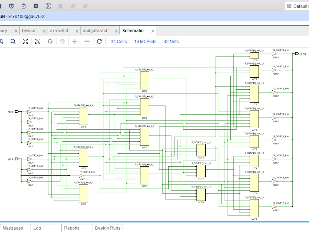Click the Sigma report icon
This screenshot has height=232, width=309.
(x=48, y=6)
